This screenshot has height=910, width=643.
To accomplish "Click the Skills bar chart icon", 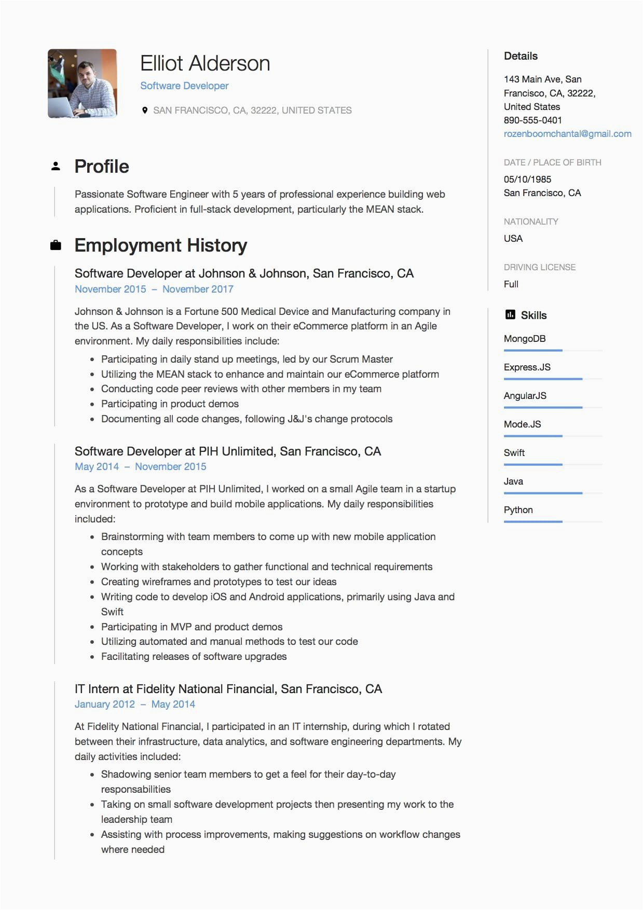I will [x=510, y=315].
